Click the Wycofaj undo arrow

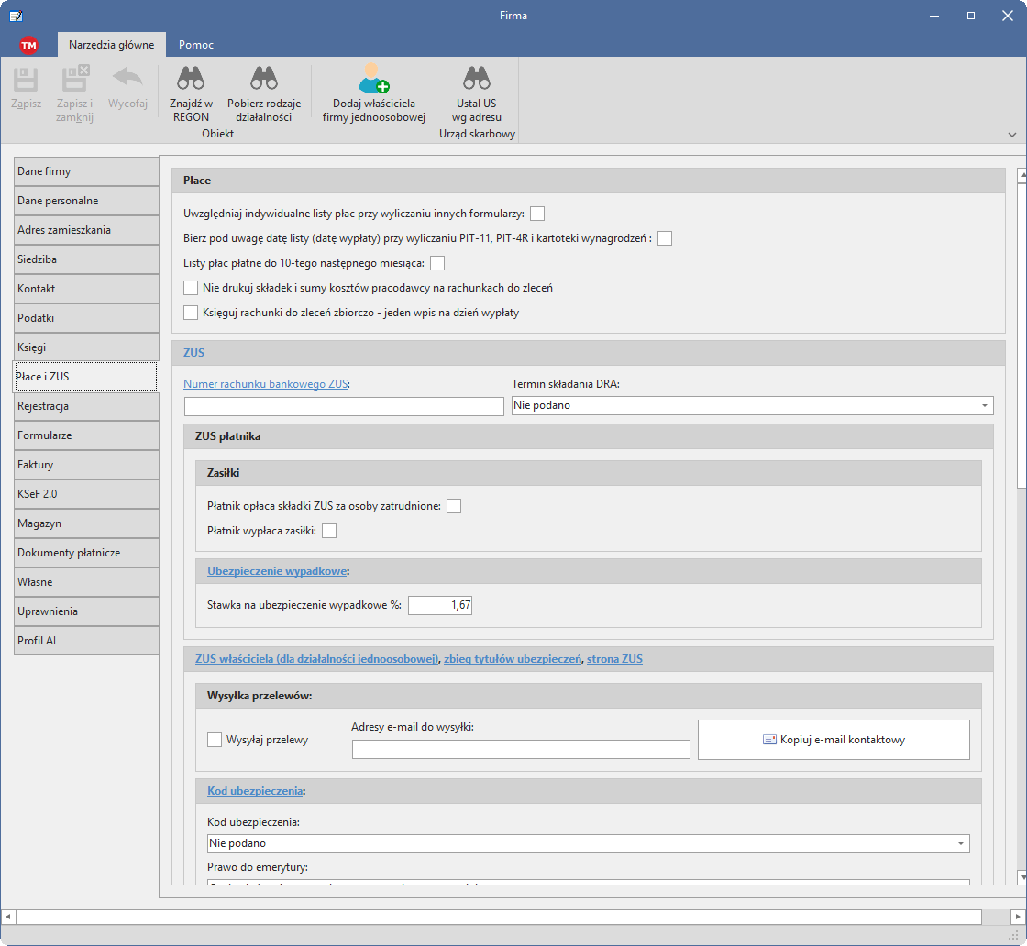[x=127, y=77]
